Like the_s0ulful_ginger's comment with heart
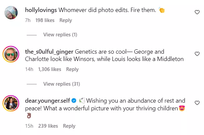This screenshot has height=135, width=204. pyautogui.click(x=197, y=54)
